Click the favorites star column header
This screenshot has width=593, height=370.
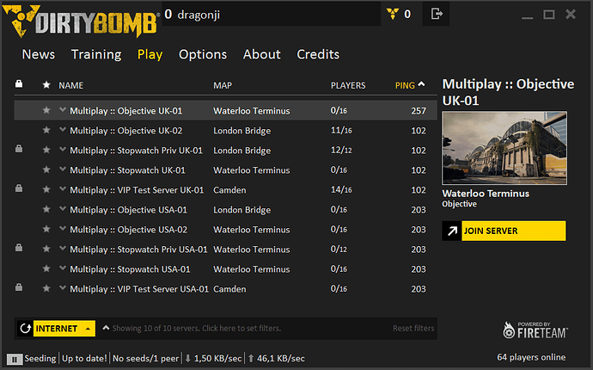46,85
